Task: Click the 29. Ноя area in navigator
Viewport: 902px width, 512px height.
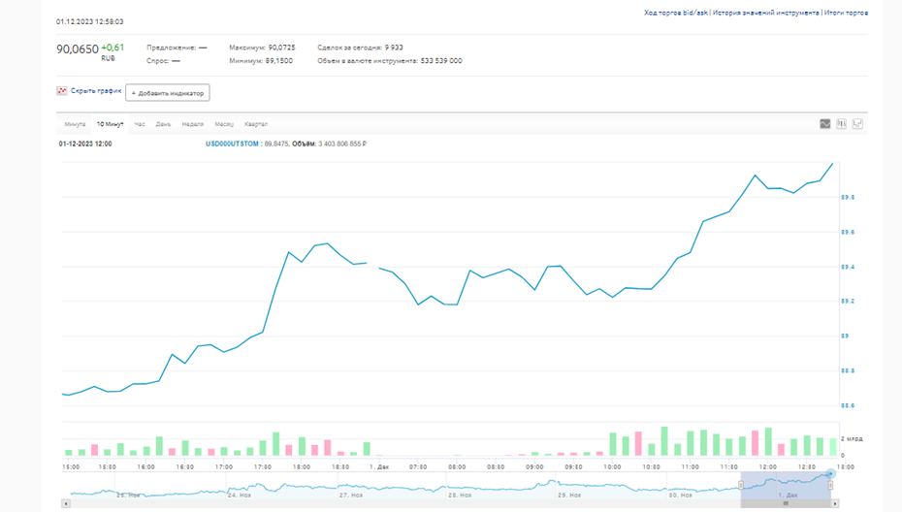Action: [569, 495]
